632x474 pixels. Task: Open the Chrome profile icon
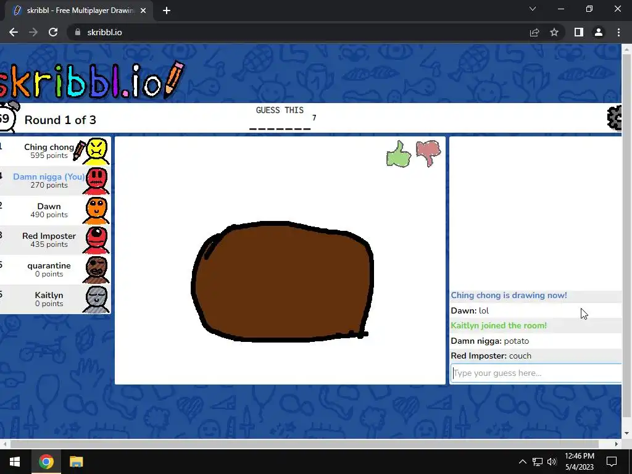click(x=599, y=32)
